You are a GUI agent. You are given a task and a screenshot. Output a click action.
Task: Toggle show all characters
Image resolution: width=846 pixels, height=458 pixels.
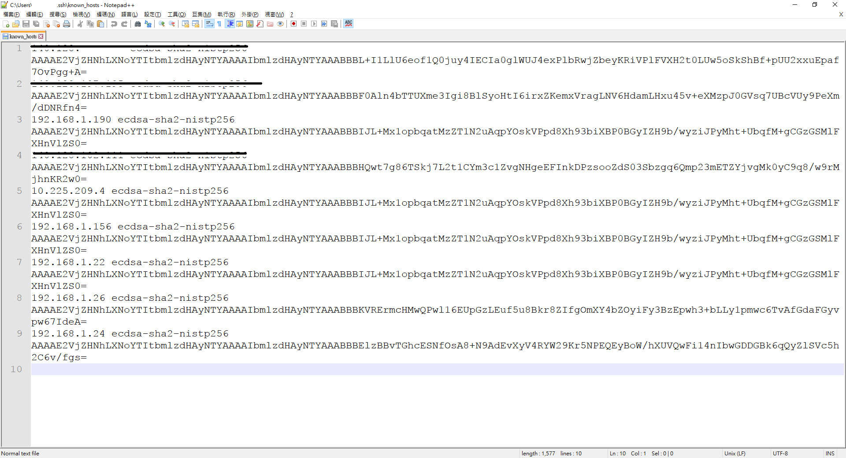point(219,24)
